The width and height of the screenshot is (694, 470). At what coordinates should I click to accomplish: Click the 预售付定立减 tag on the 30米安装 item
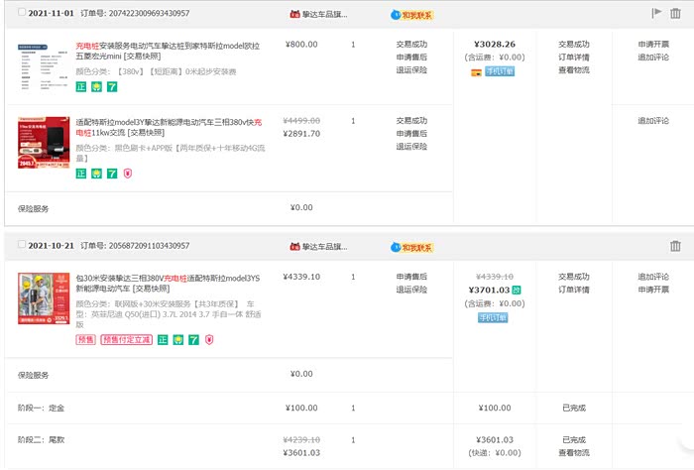click(x=127, y=339)
